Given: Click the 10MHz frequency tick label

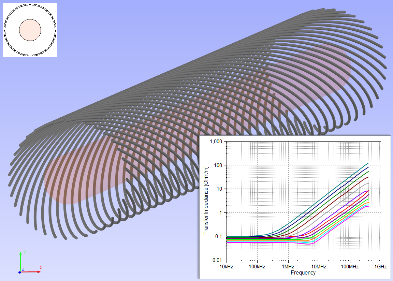Looking at the screenshot, I should (x=319, y=267).
